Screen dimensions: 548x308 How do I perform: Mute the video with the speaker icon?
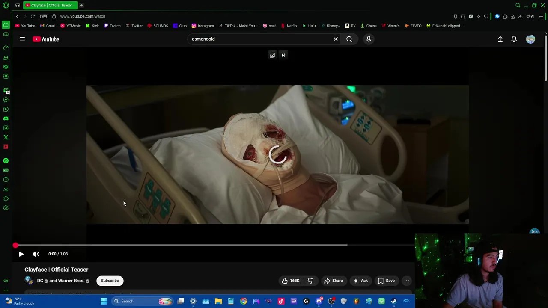(x=36, y=254)
